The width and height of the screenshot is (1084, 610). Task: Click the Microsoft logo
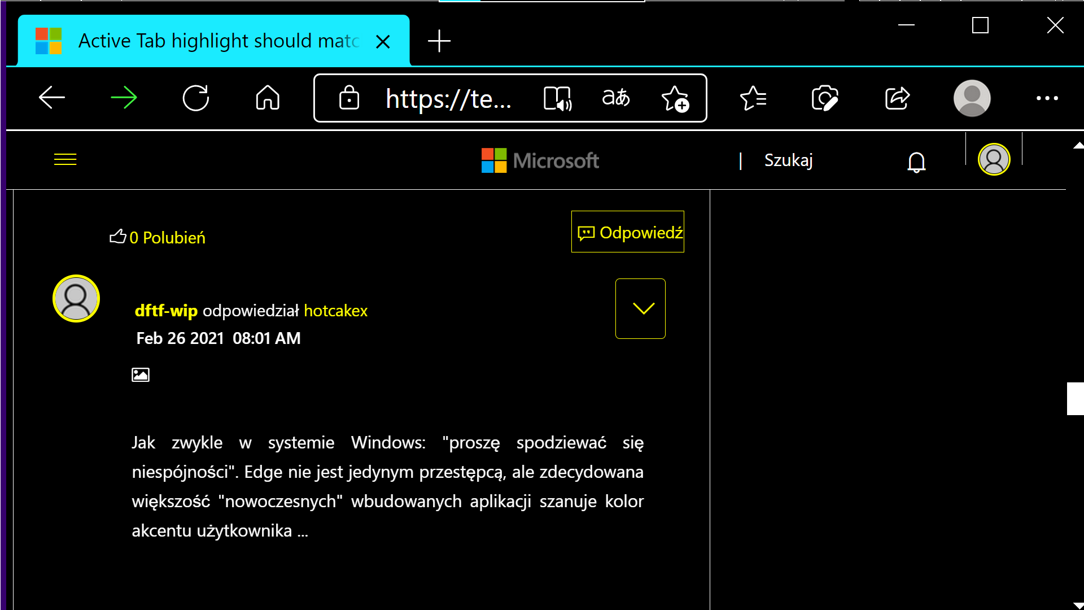pos(539,160)
